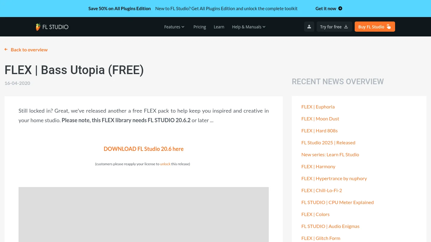Click Get it now in the promo banner
Image resolution: width=431 pixels, height=242 pixels.
coord(326,9)
